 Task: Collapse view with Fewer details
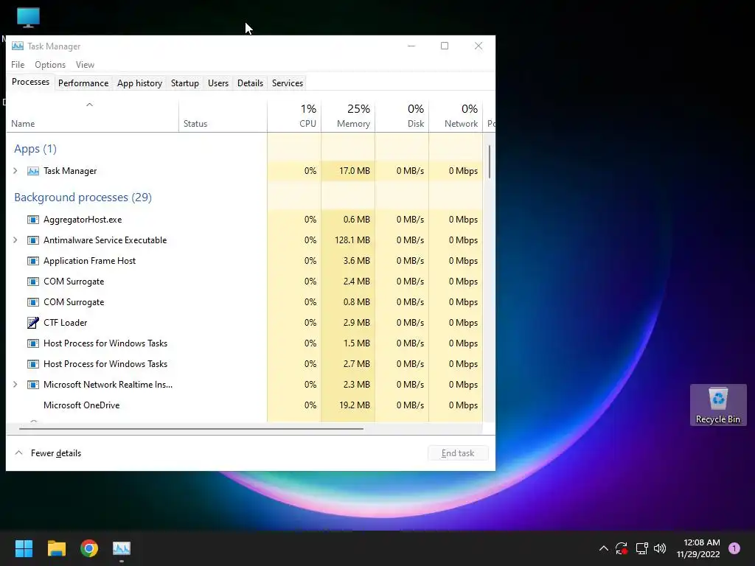(48, 453)
